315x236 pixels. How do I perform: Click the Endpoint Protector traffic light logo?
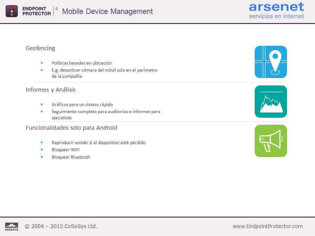click(12, 11)
